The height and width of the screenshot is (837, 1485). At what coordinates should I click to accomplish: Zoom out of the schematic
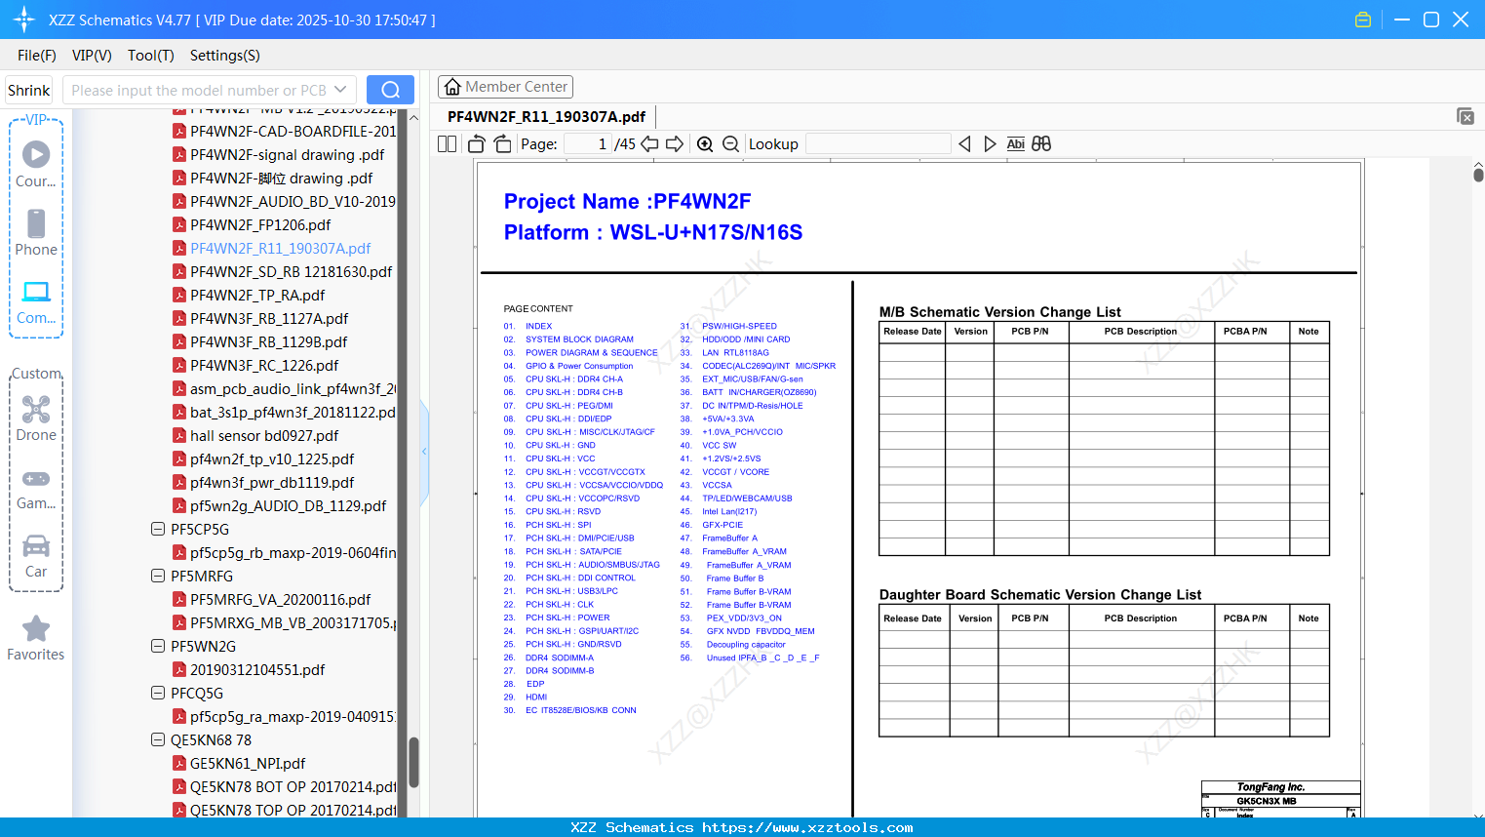(731, 144)
